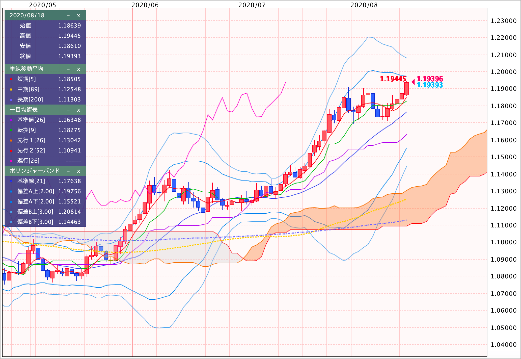Click the purple 基準値[26] color marker
Screen dimensions: 521x359
coord(11,120)
